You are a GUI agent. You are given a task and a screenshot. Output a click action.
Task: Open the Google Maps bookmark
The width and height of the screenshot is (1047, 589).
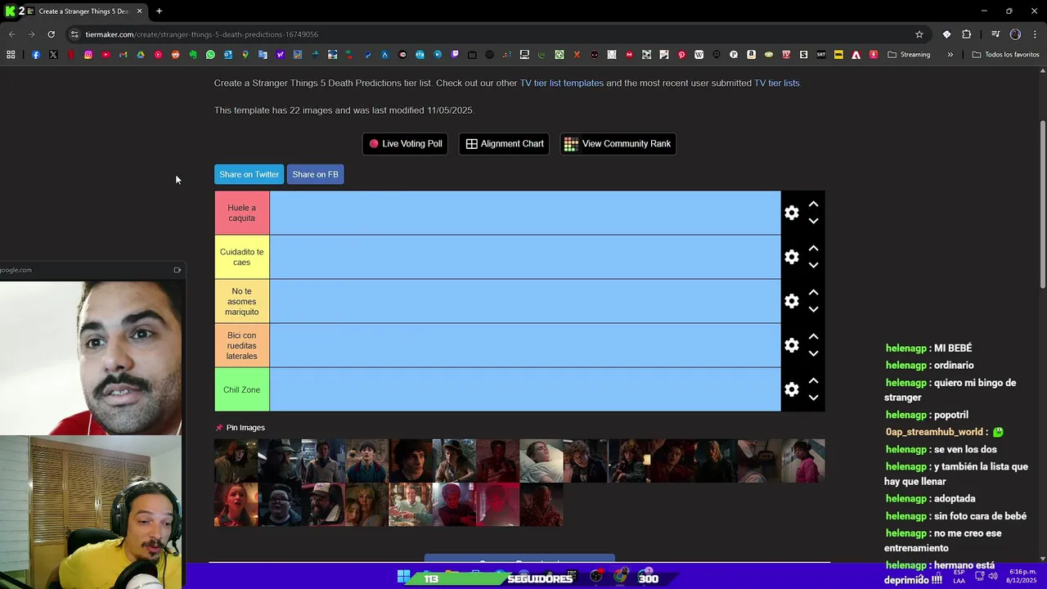pos(245,55)
